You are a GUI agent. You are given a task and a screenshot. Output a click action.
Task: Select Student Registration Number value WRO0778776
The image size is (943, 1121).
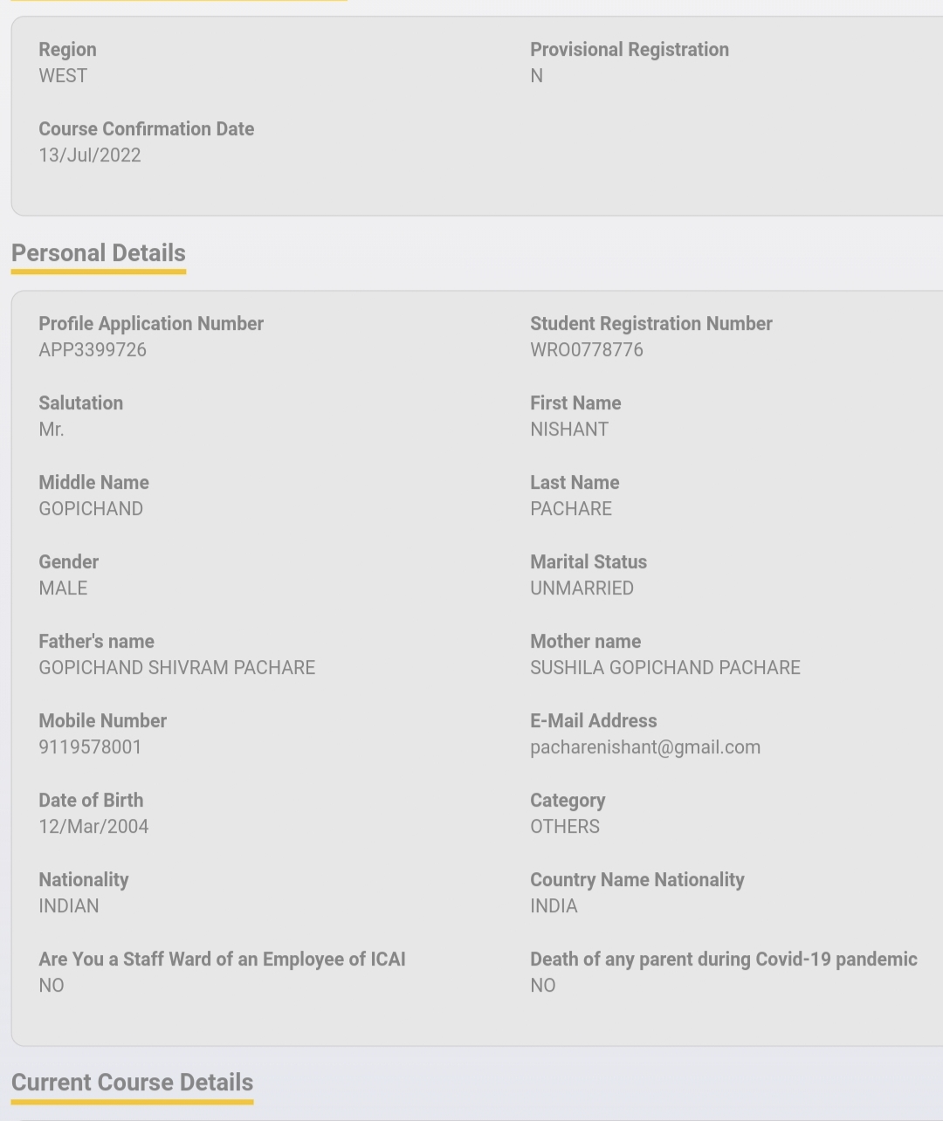[x=587, y=350]
